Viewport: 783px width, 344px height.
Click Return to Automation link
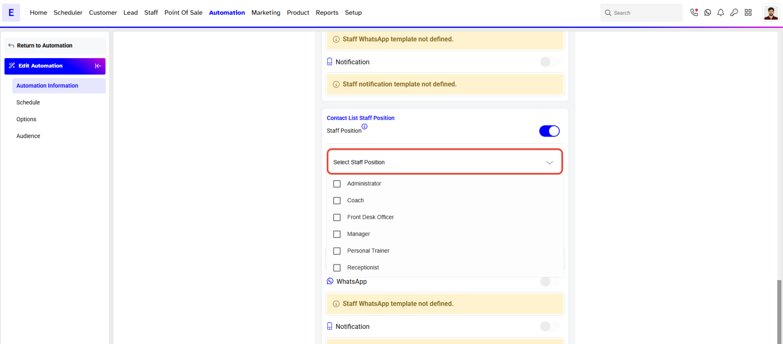click(45, 45)
